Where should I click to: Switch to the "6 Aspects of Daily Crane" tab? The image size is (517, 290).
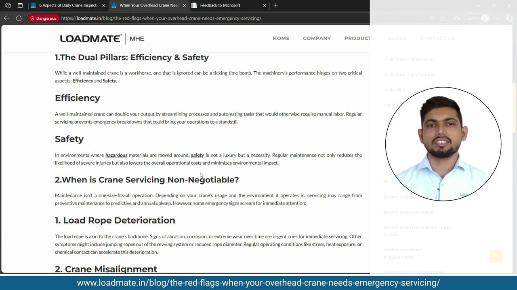67,6
